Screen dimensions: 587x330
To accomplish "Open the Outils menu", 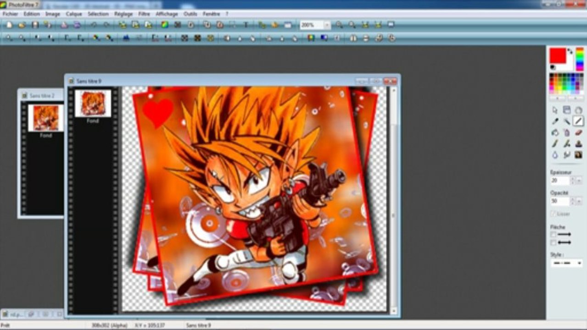I will [x=190, y=14].
